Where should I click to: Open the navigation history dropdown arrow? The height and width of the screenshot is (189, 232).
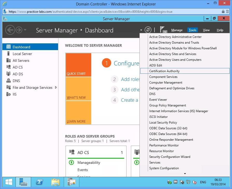coord(25,30)
